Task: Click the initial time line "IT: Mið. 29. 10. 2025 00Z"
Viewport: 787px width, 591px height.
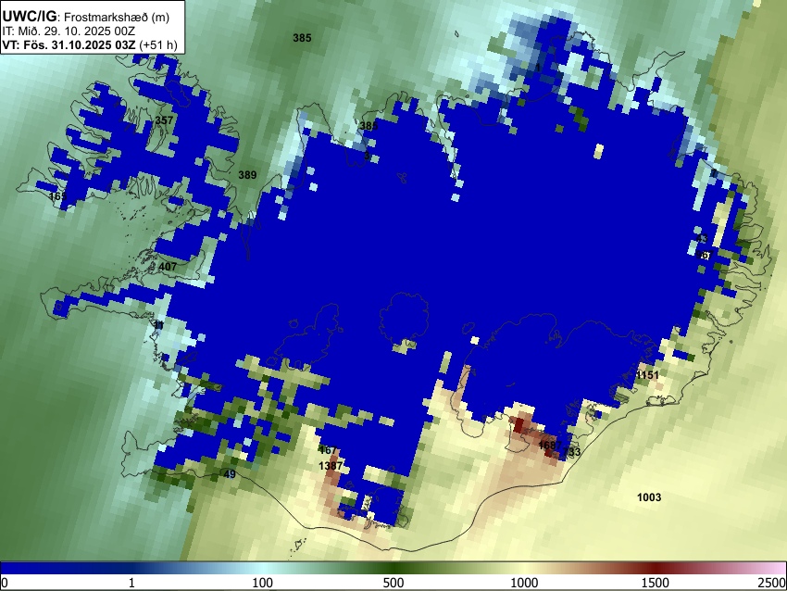Action: [x=69, y=31]
